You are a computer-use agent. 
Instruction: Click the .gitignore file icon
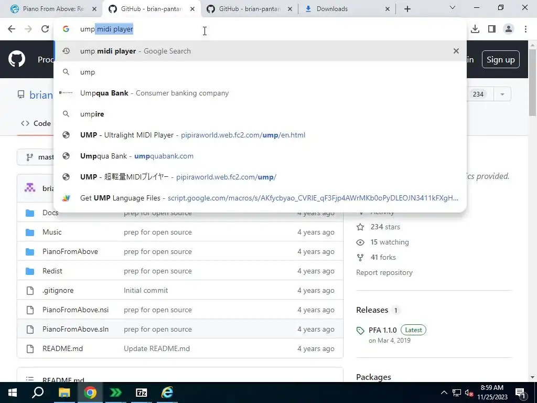30,291
